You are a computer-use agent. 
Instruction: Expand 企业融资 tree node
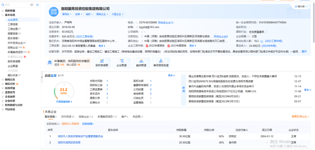coord(3,97)
